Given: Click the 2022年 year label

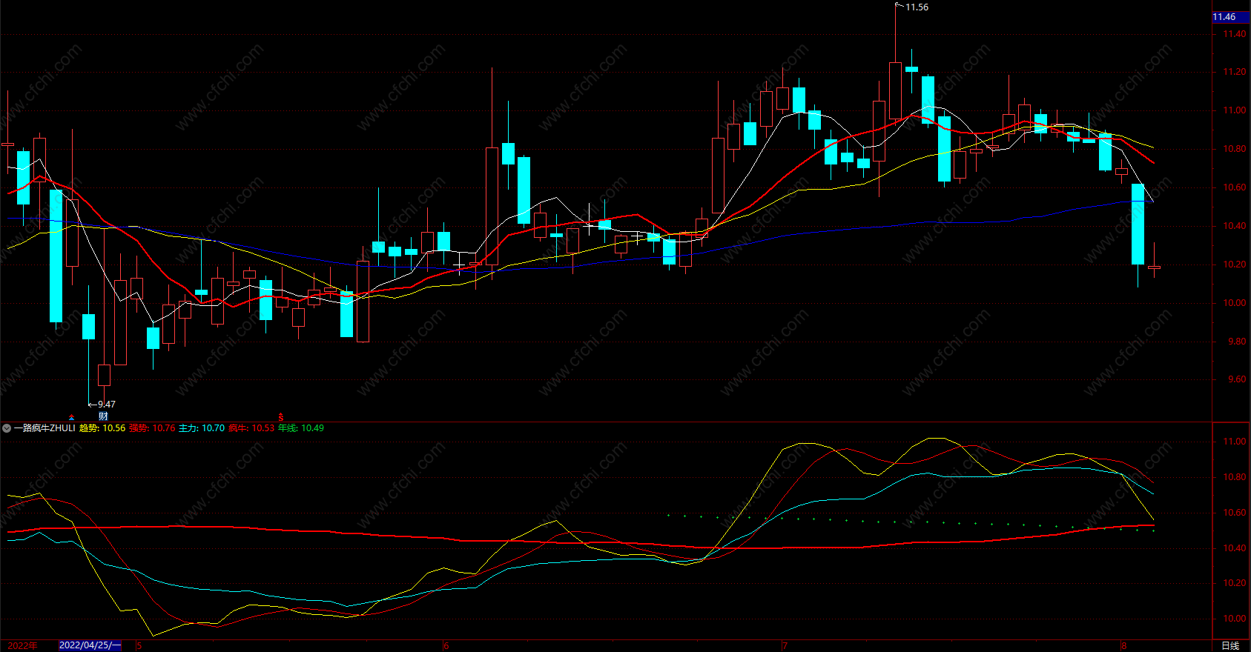Looking at the screenshot, I should point(22,645).
